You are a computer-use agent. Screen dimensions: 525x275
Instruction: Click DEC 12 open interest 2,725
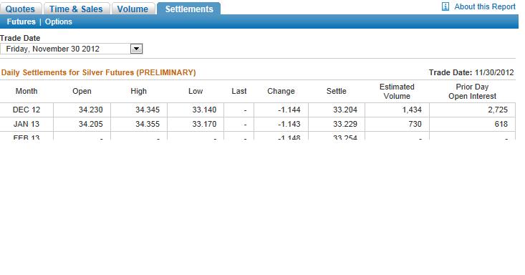[498, 110]
